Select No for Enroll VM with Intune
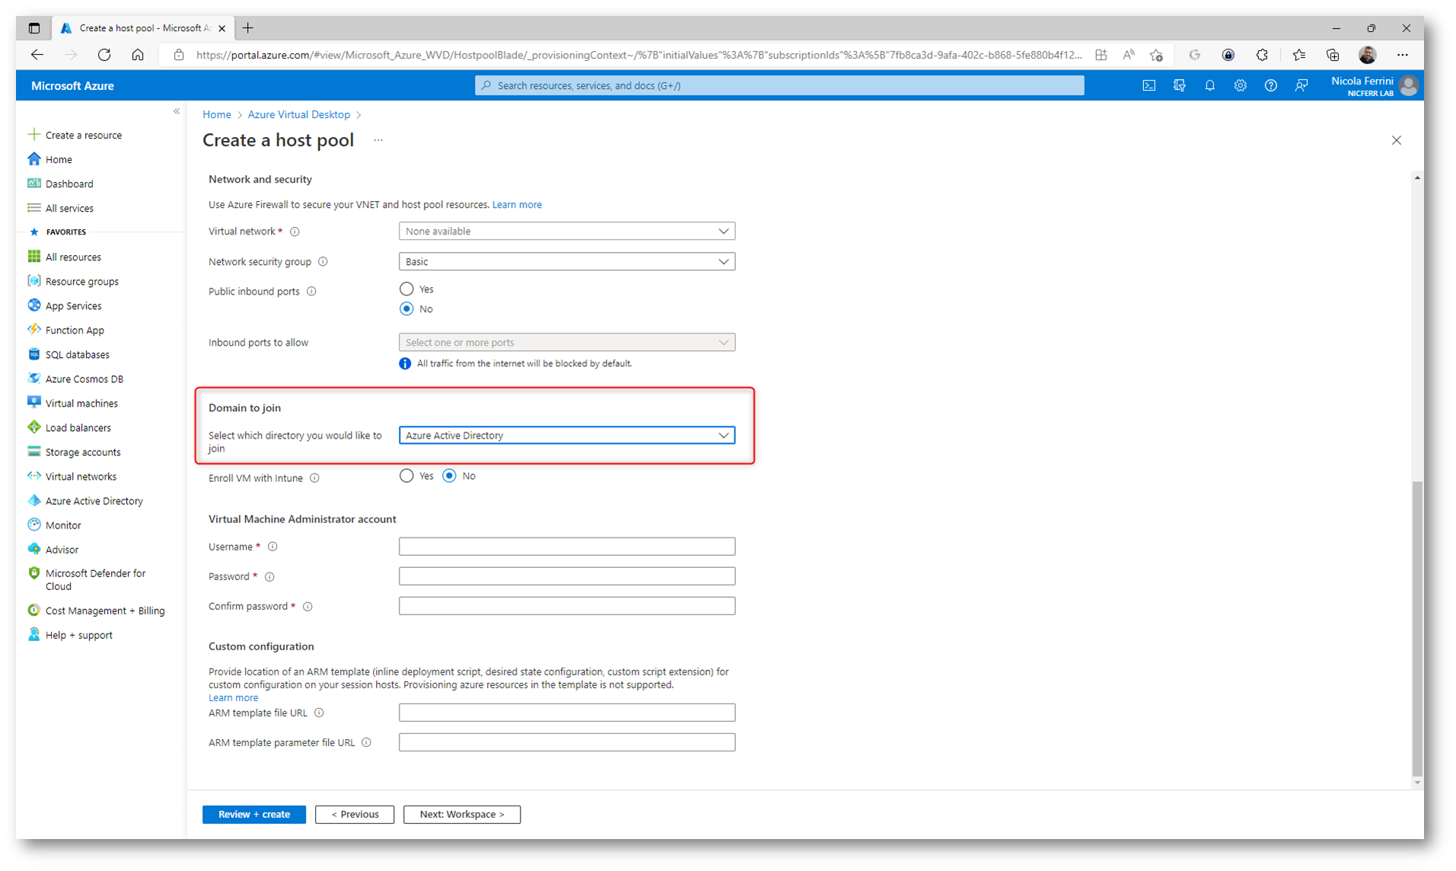 [449, 476]
